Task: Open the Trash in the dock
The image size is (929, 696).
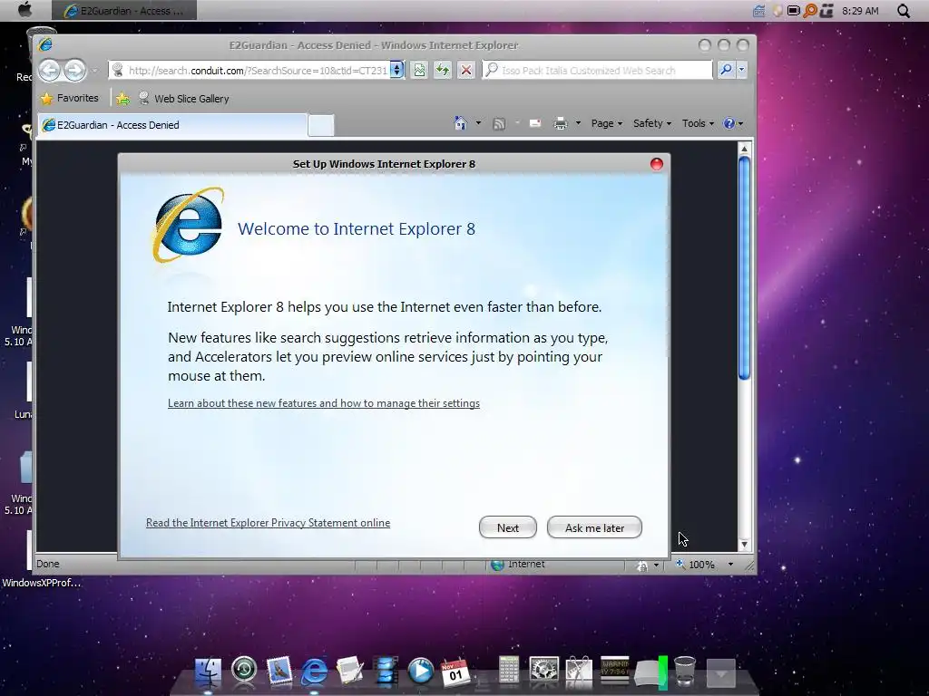Action: click(x=685, y=672)
